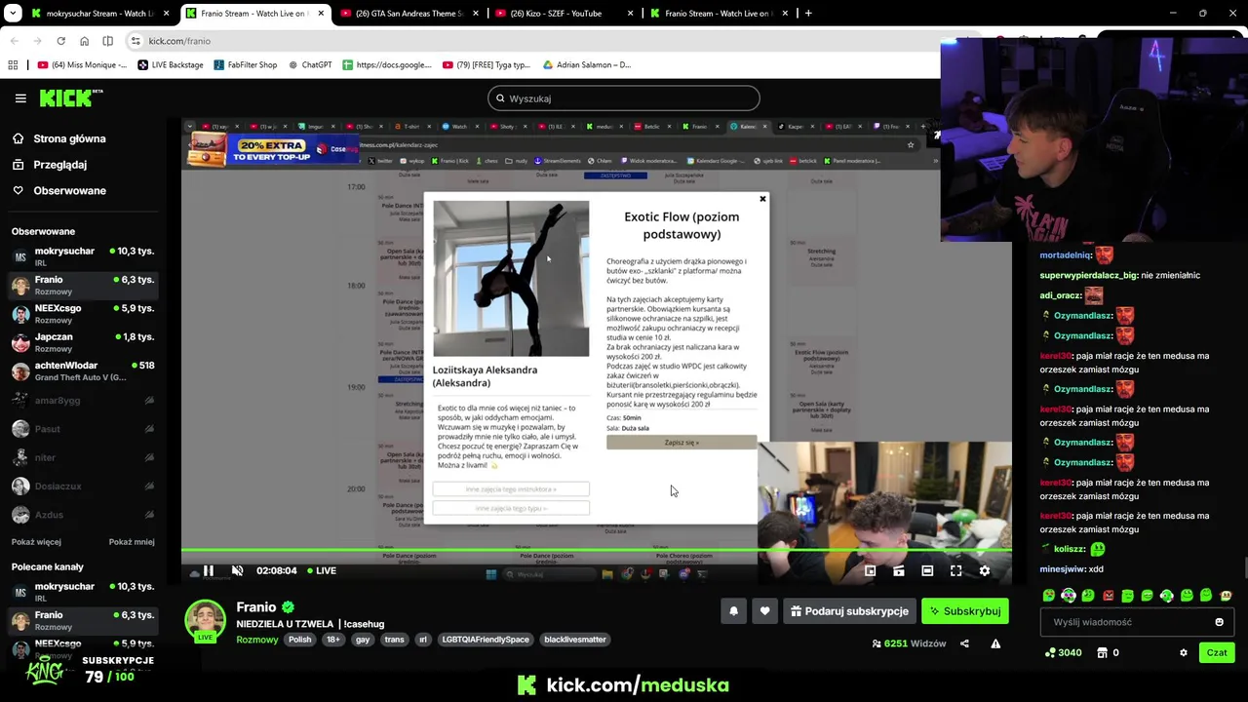
Task: Select the LGBTQIAFriendlySpace tag
Action: click(x=486, y=640)
